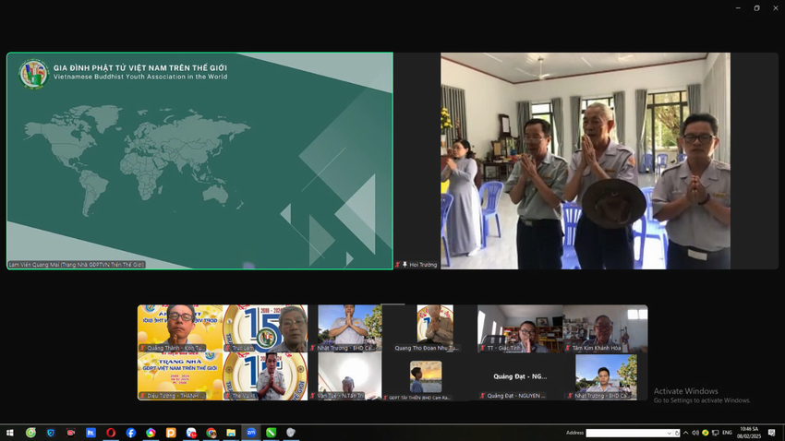785x441 pixels.
Task: Click the Hoi Trường name label
Action: [423, 265]
